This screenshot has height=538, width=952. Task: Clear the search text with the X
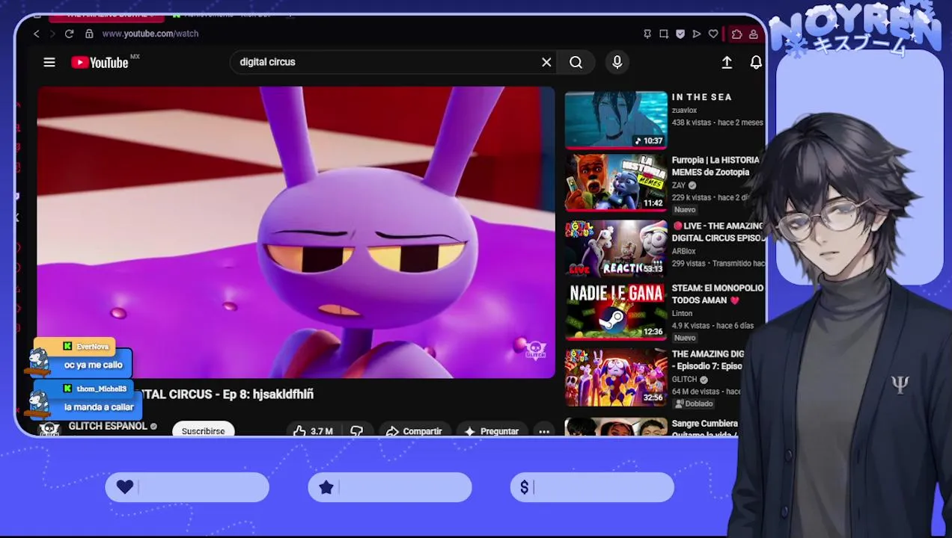(546, 62)
